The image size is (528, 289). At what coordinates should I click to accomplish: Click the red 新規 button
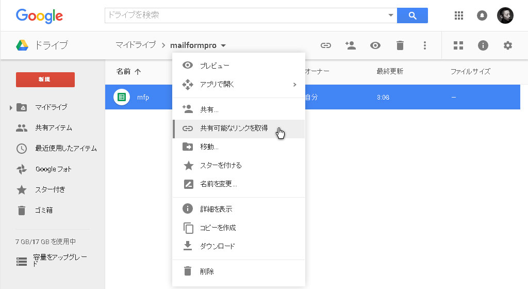[45, 79]
